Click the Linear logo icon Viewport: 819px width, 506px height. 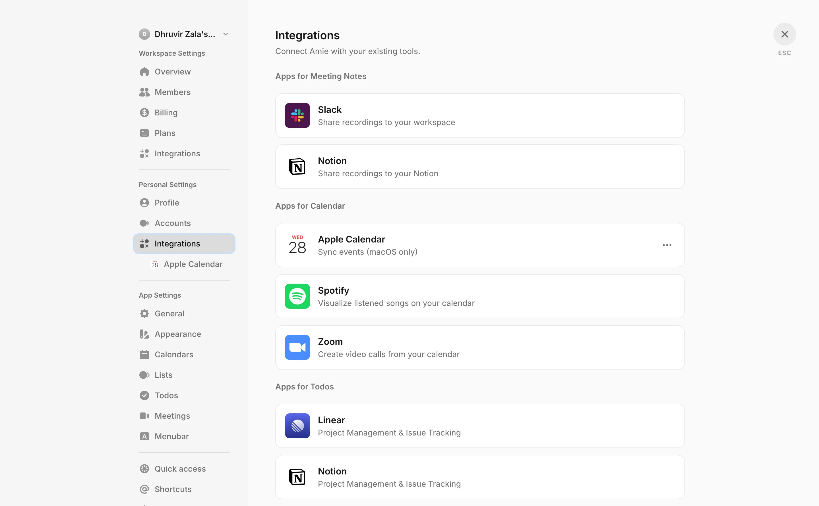point(297,426)
